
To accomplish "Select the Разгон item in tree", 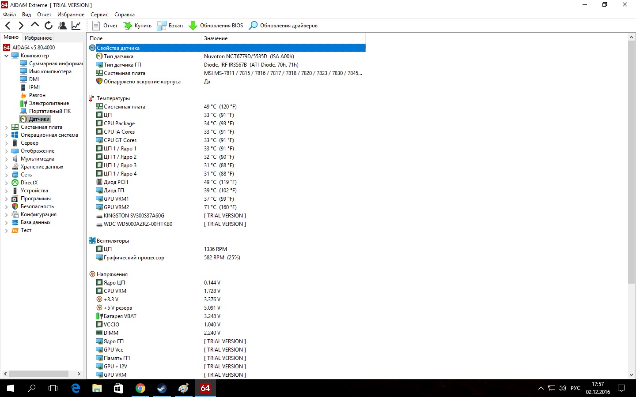I will click(x=37, y=95).
